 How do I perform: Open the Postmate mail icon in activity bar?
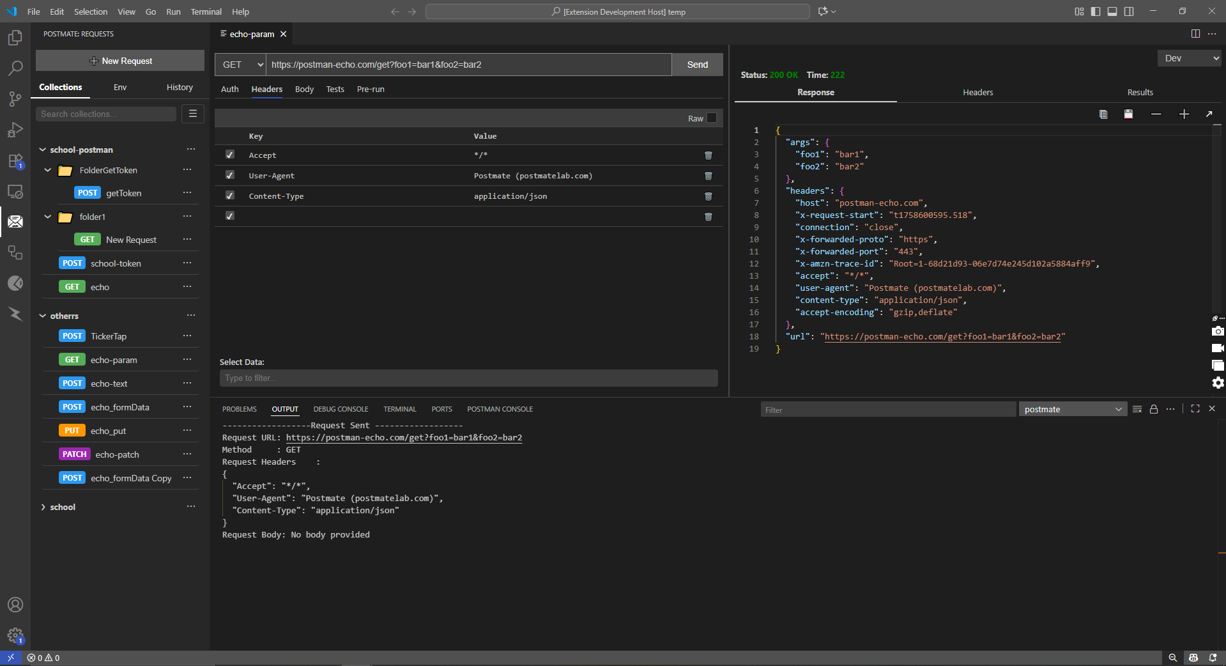coord(15,222)
